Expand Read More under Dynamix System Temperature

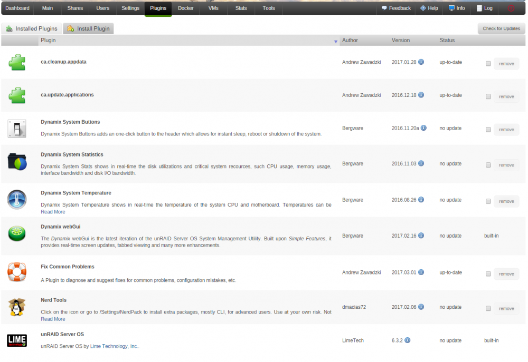53,212
